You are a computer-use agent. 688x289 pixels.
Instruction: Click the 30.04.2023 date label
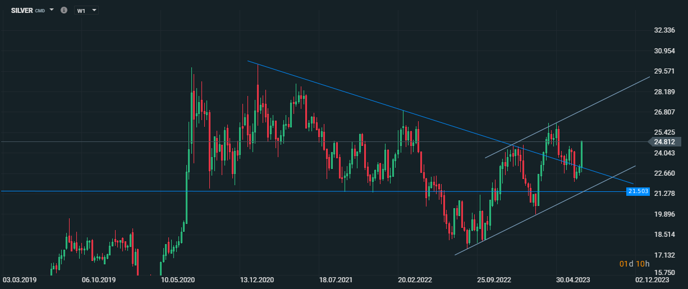574,279
